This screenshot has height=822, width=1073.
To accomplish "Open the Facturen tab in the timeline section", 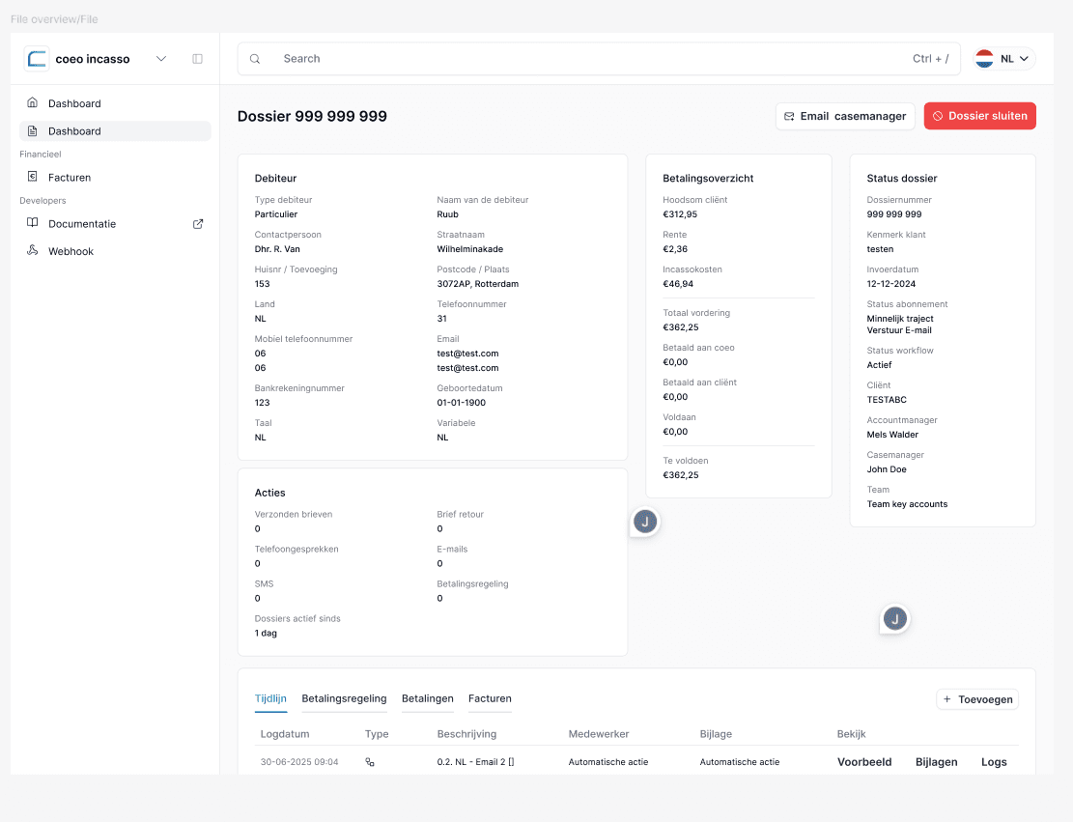I will [x=490, y=698].
